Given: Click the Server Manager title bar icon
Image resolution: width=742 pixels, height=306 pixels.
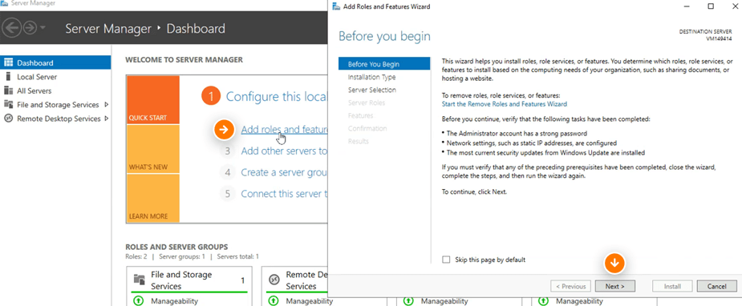Looking at the screenshot, I should 5,4.
